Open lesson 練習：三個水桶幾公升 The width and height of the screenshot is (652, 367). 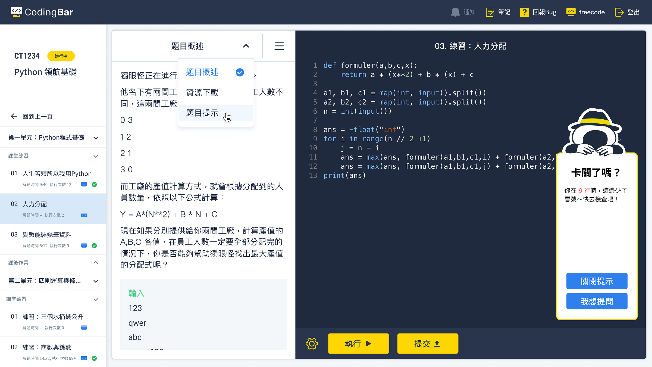[53, 317]
